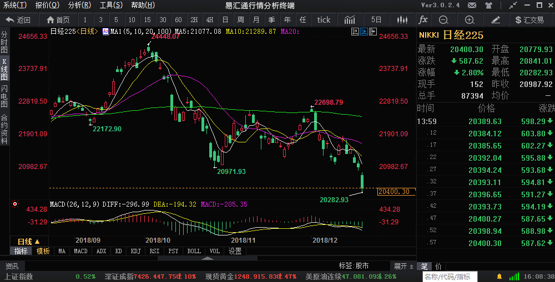Open the chart indicator overlay icon
The width and height of the screenshot is (555, 282).
point(349,20)
